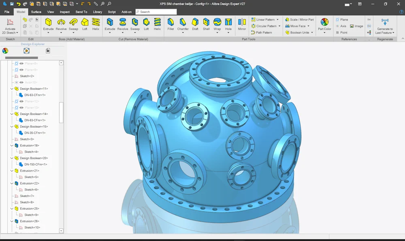Viewport: 405px width, 241px height.
Task: Open the Library tab
Action: [98, 12]
